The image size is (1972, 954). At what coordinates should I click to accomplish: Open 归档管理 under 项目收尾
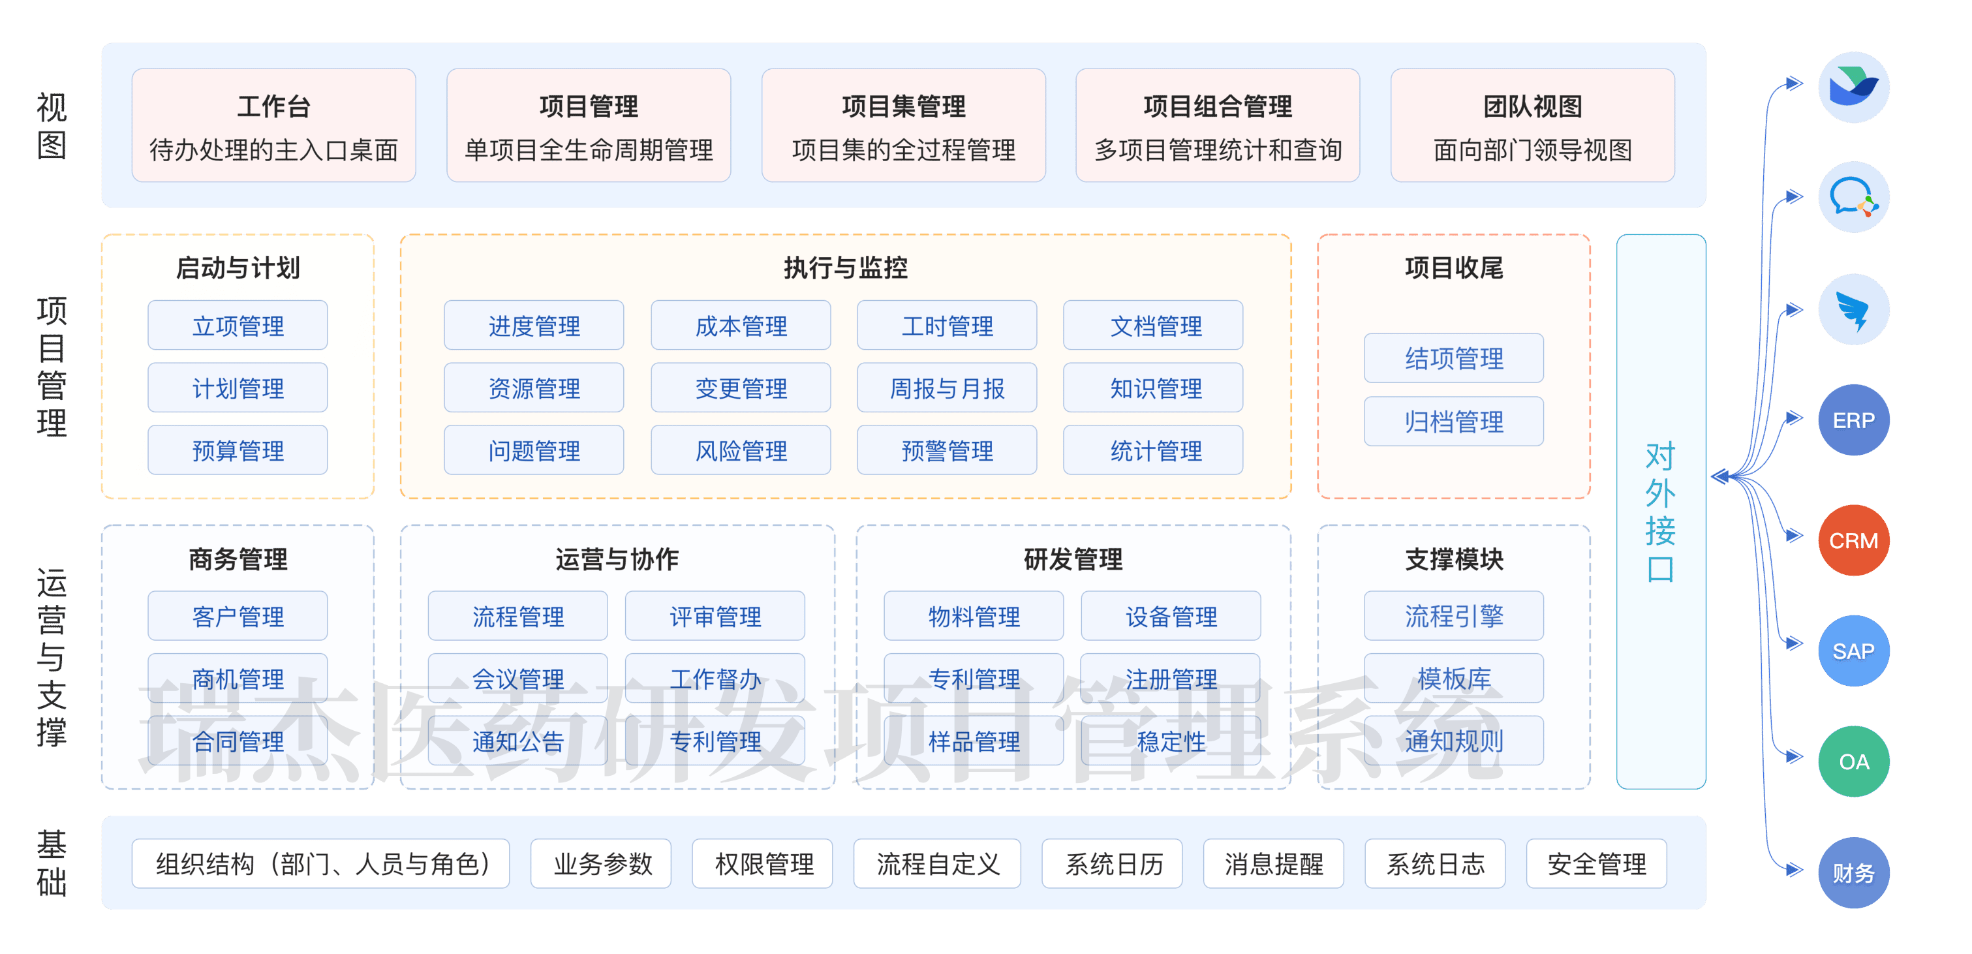coord(1454,422)
